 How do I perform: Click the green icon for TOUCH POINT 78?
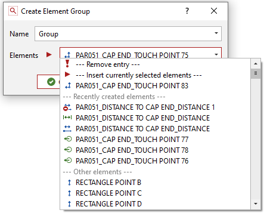[x=68, y=150]
